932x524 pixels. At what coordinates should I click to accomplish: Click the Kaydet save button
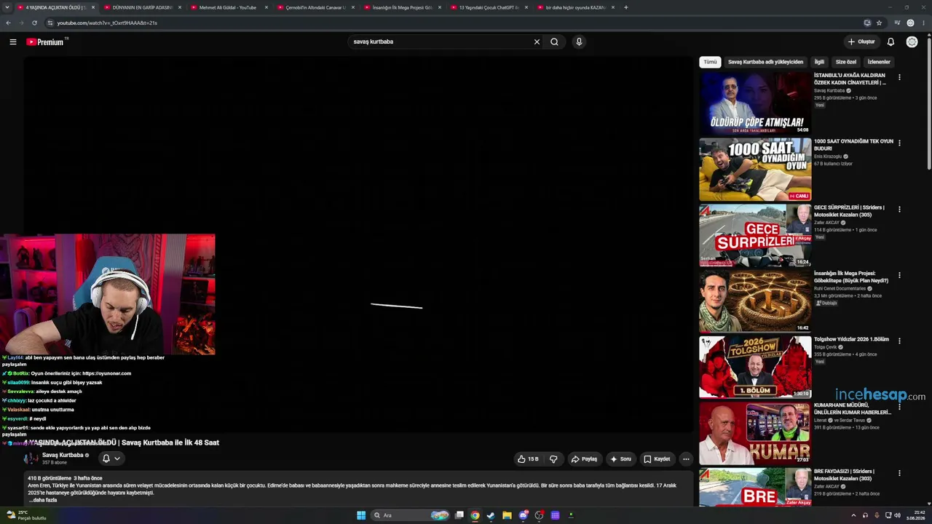pos(657,459)
